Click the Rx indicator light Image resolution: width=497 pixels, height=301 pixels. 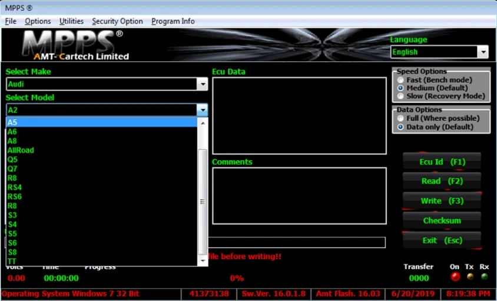pos(484,277)
